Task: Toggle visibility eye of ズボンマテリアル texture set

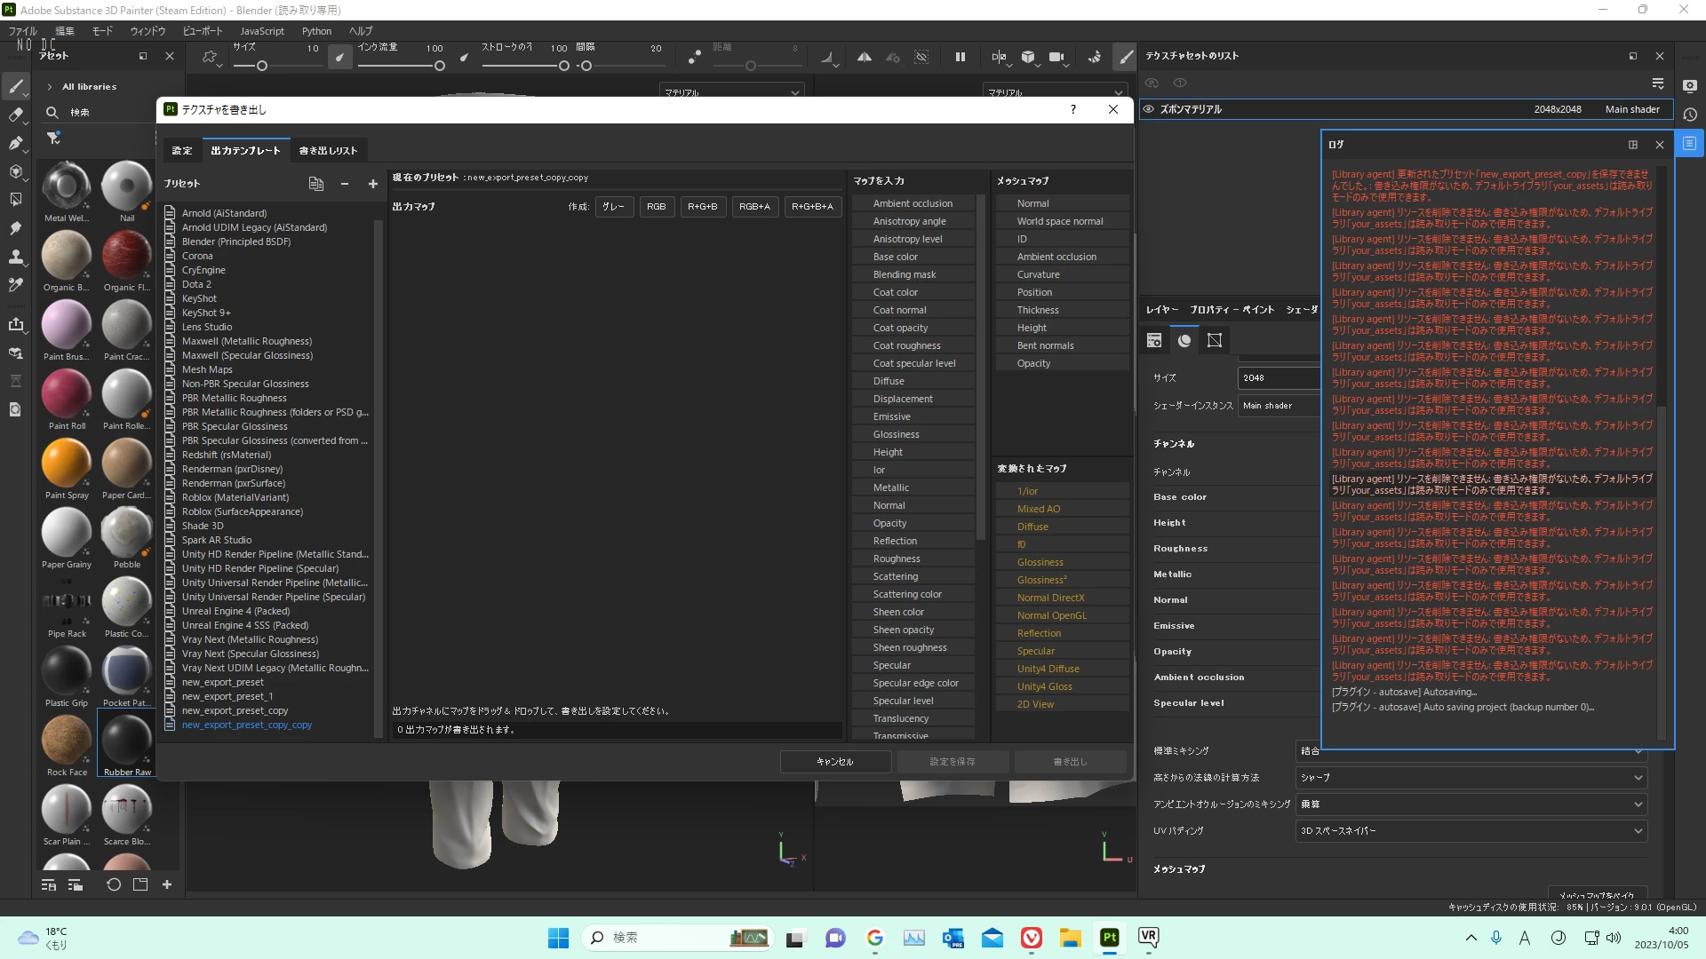Action: pyautogui.click(x=1148, y=109)
